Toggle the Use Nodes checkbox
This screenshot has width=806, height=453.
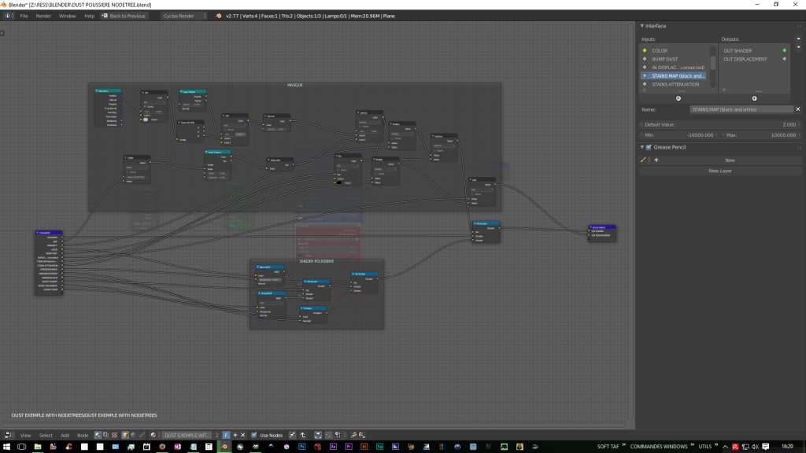pos(253,435)
